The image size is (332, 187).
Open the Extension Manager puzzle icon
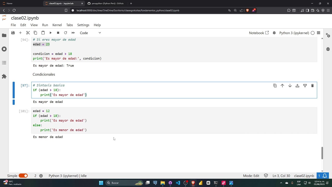pos(4,76)
